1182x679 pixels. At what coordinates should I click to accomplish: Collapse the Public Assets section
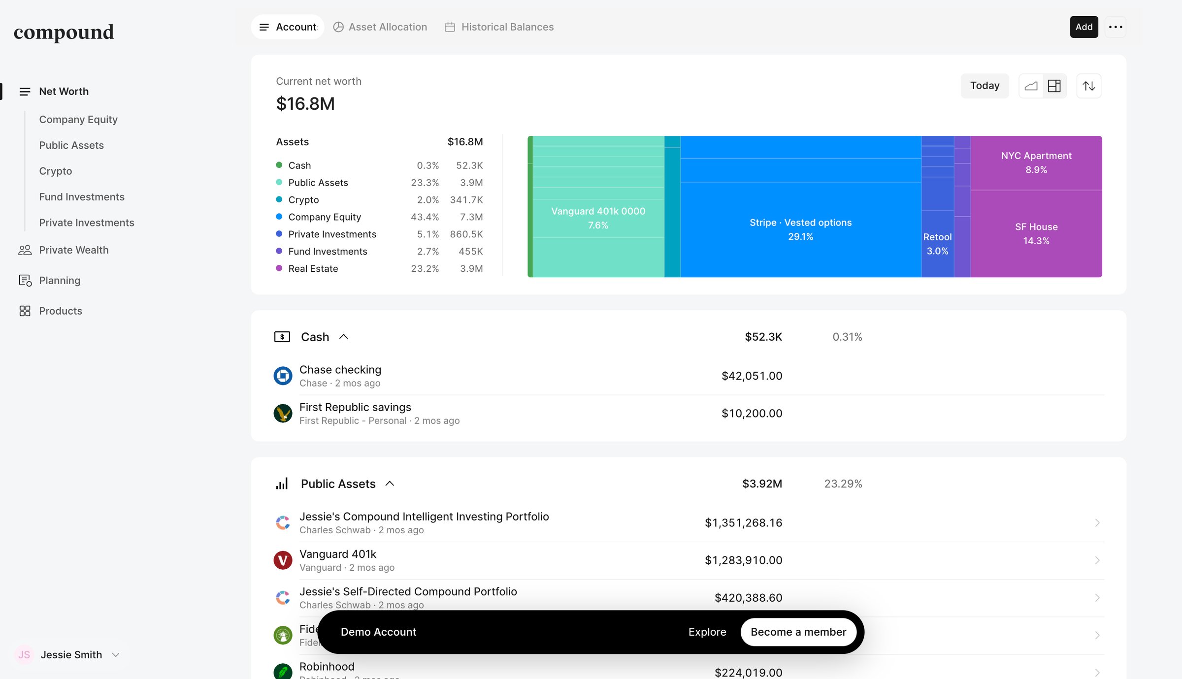click(390, 484)
